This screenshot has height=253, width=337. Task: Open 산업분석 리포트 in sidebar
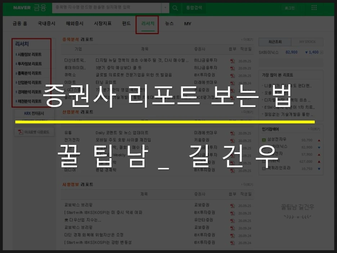click(x=30, y=82)
